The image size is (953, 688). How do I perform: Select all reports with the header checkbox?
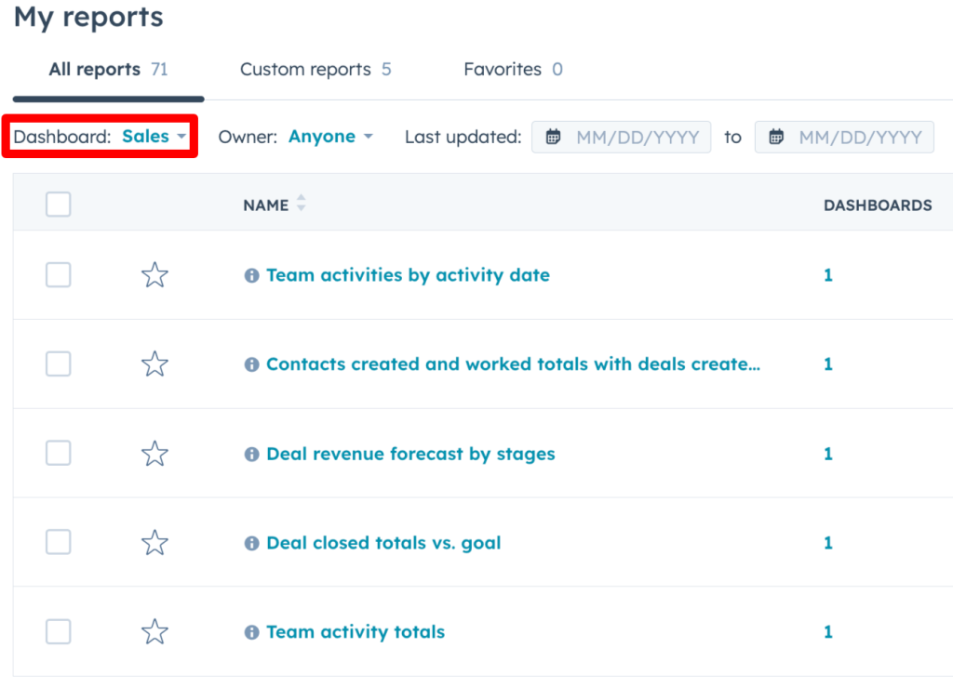(x=59, y=204)
